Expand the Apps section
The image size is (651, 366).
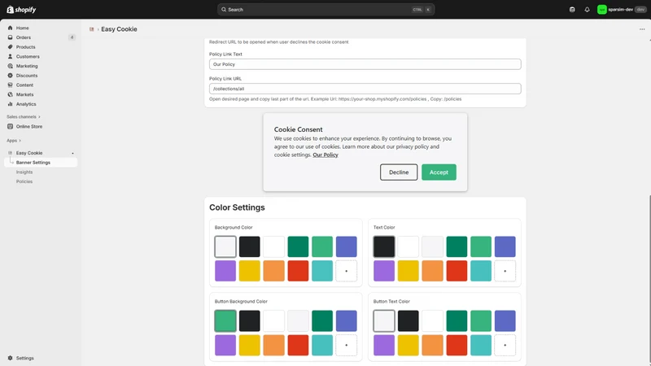pos(14,141)
